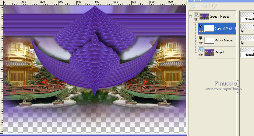Hide the bottom Merged raster layer
This screenshot has width=254, height=136.
(x=201, y=55)
